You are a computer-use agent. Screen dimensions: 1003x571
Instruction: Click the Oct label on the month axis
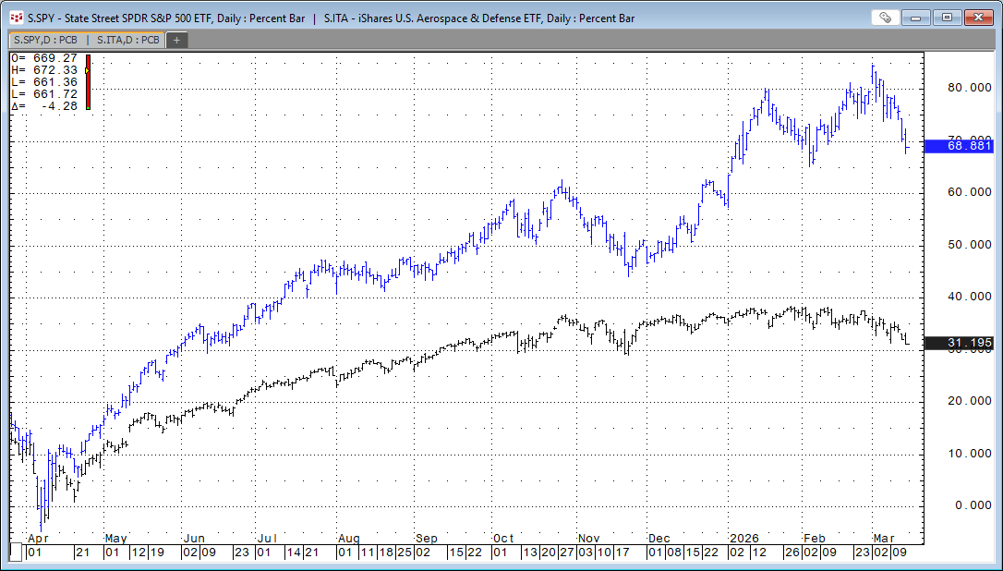(x=503, y=538)
